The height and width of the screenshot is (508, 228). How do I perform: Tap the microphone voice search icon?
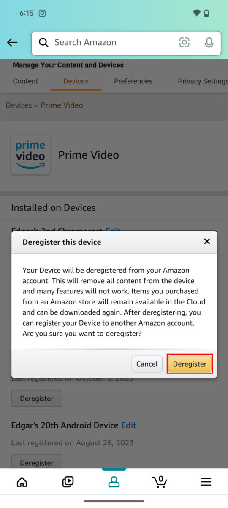209,42
